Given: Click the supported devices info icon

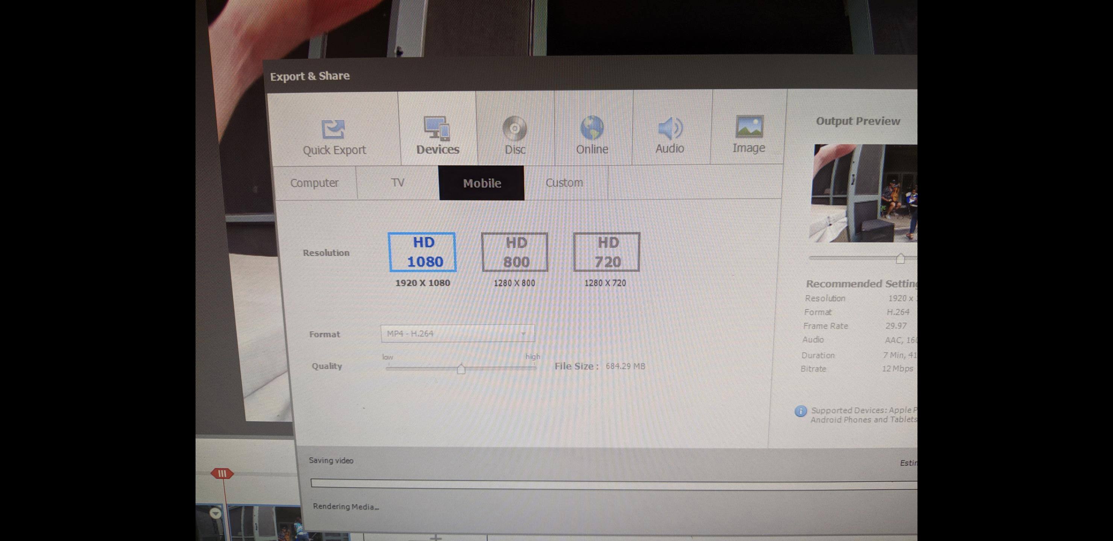Looking at the screenshot, I should [x=800, y=411].
